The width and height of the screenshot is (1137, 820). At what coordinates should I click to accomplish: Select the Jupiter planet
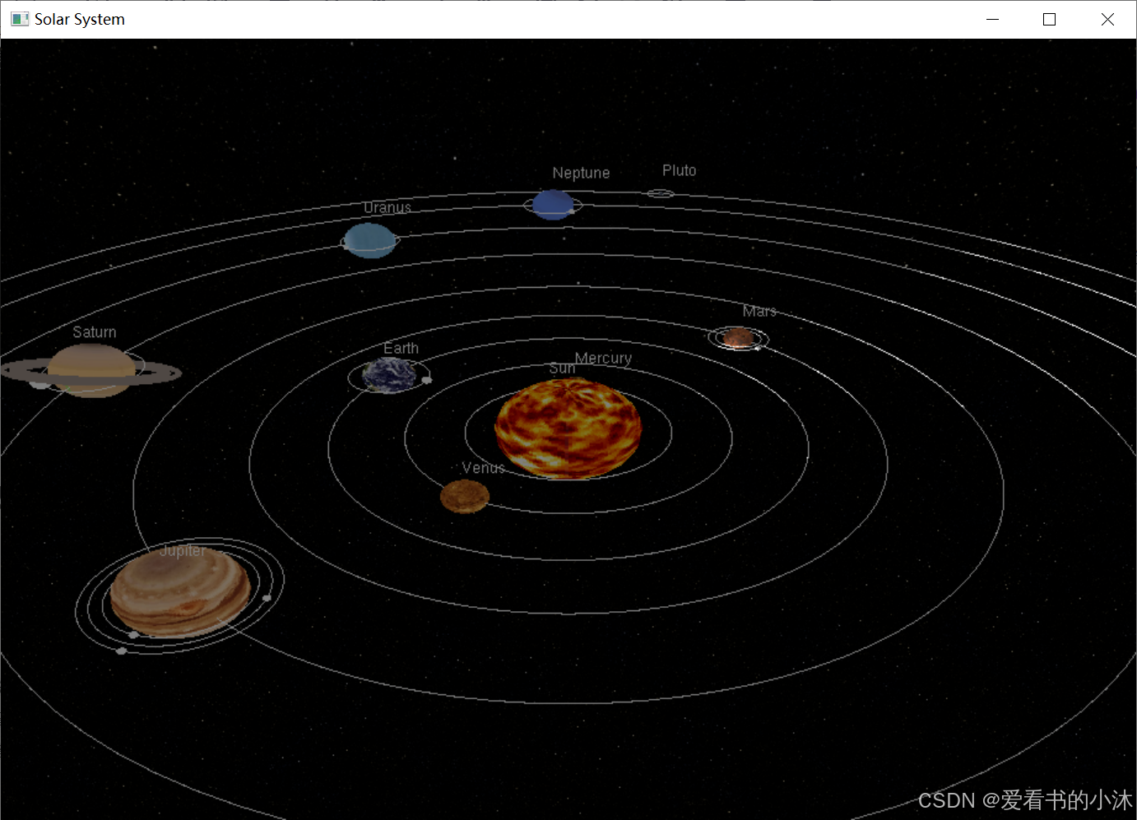click(180, 593)
